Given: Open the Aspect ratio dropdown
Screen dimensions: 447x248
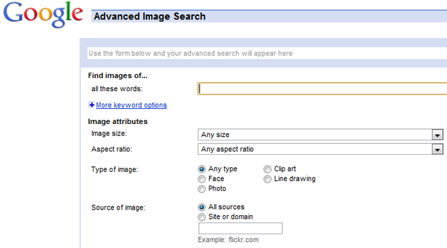Looking at the screenshot, I should 320,149.
